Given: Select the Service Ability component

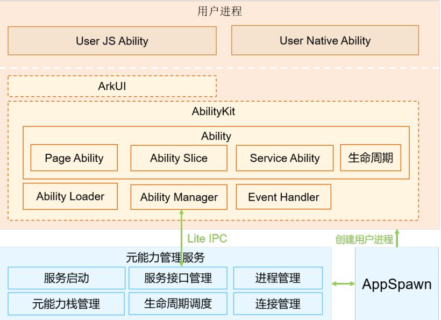Looking at the screenshot, I should pyautogui.click(x=284, y=158).
